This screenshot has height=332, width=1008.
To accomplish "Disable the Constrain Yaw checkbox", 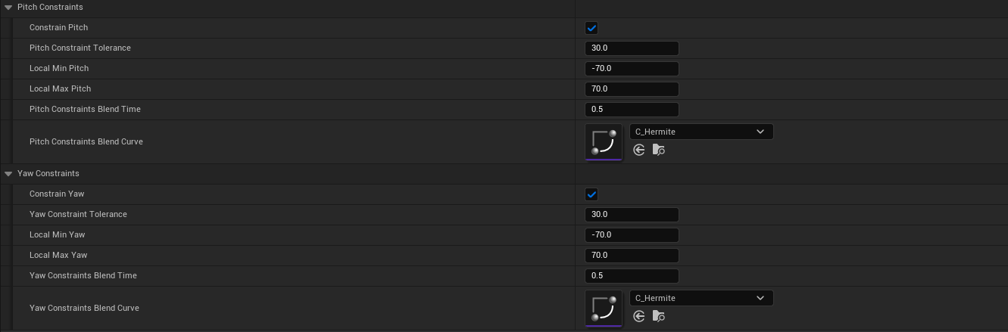I will coord(591,194).
